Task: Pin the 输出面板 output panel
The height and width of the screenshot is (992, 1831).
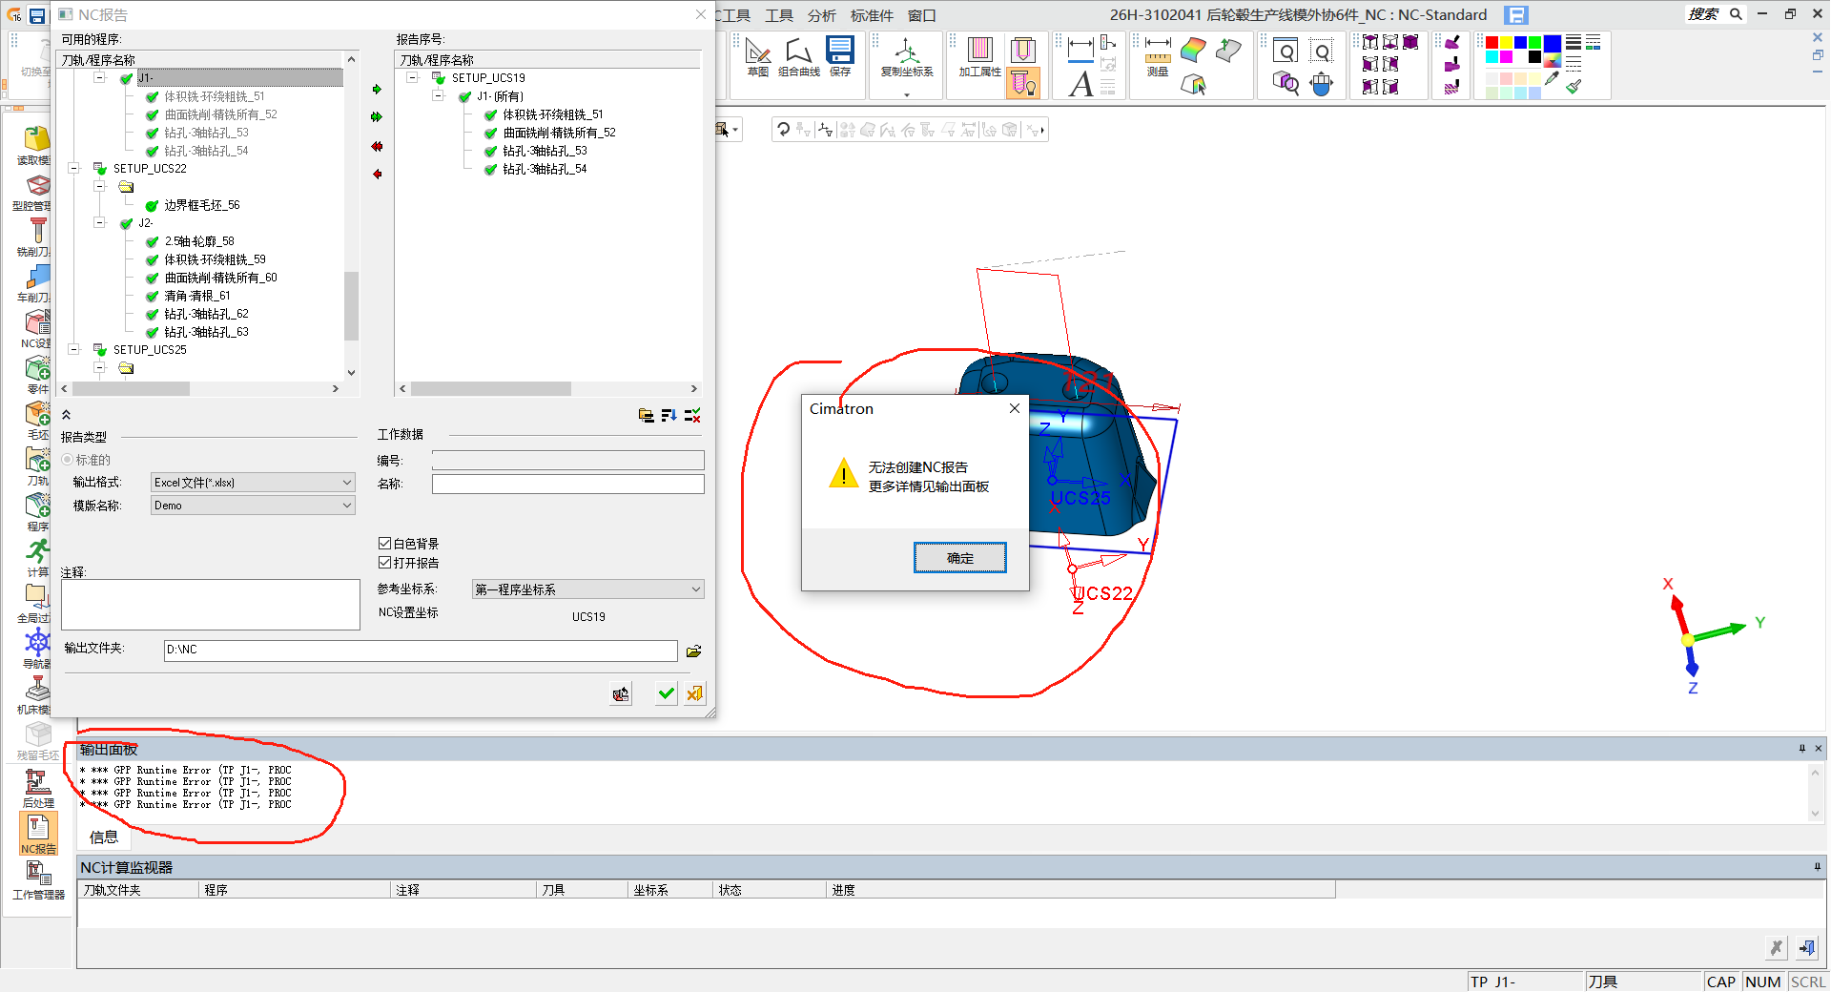Action: pos(1801,749)
